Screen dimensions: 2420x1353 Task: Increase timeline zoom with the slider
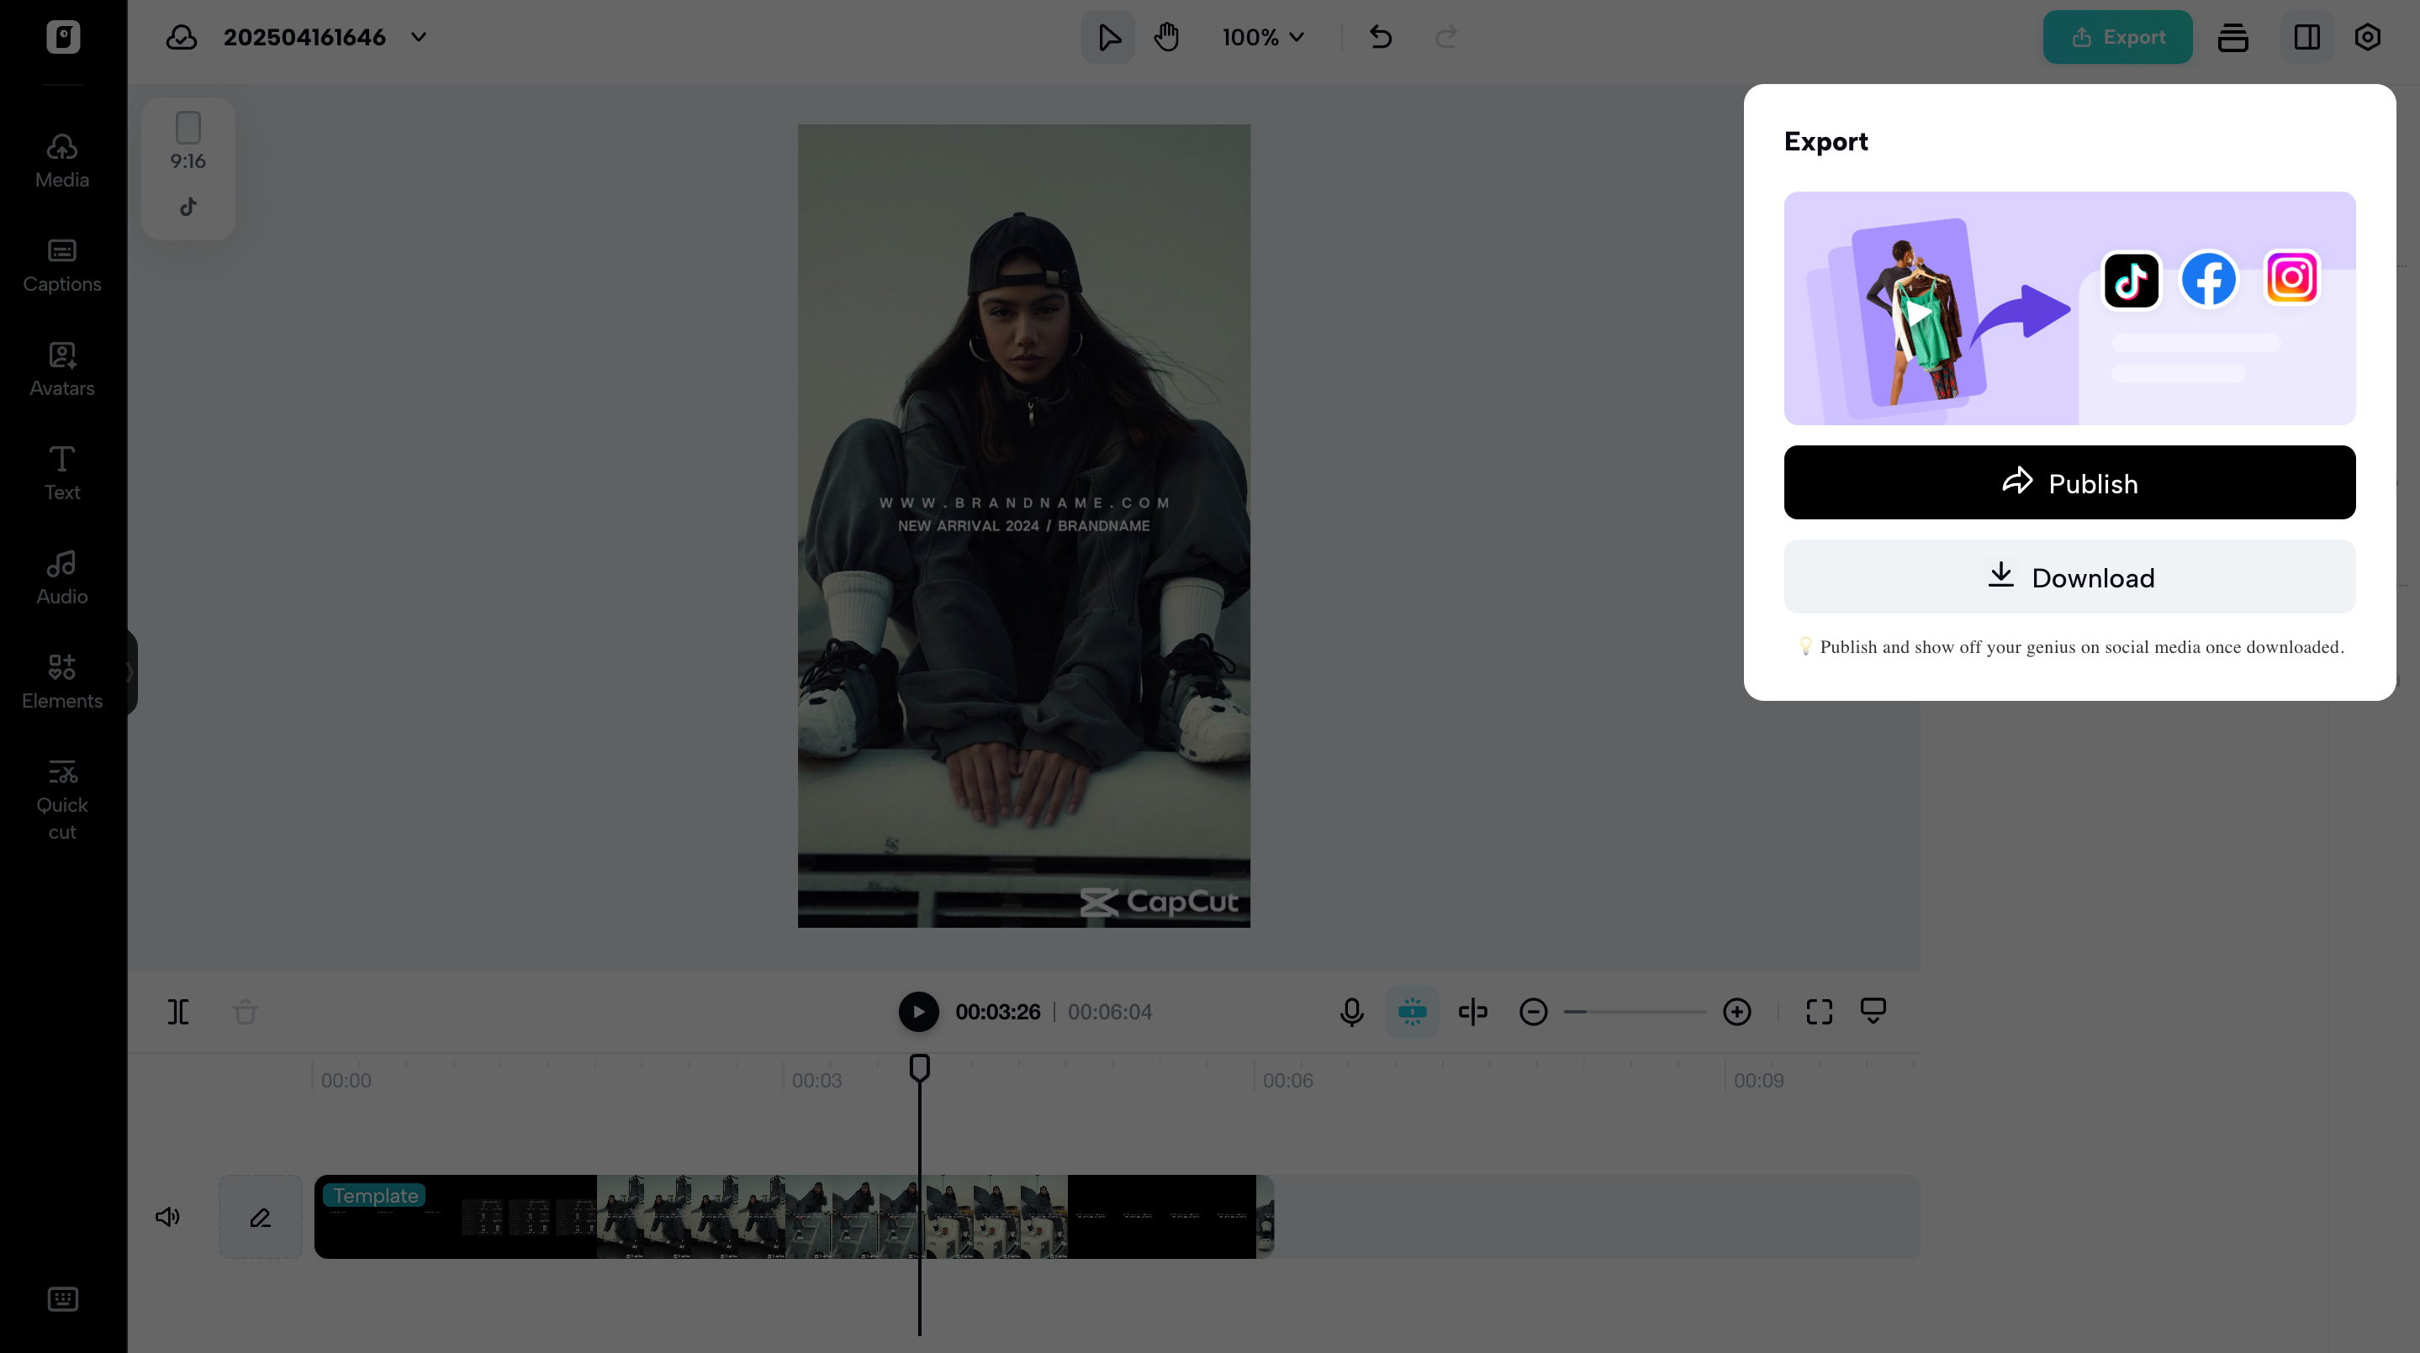coord(1736,1011)
